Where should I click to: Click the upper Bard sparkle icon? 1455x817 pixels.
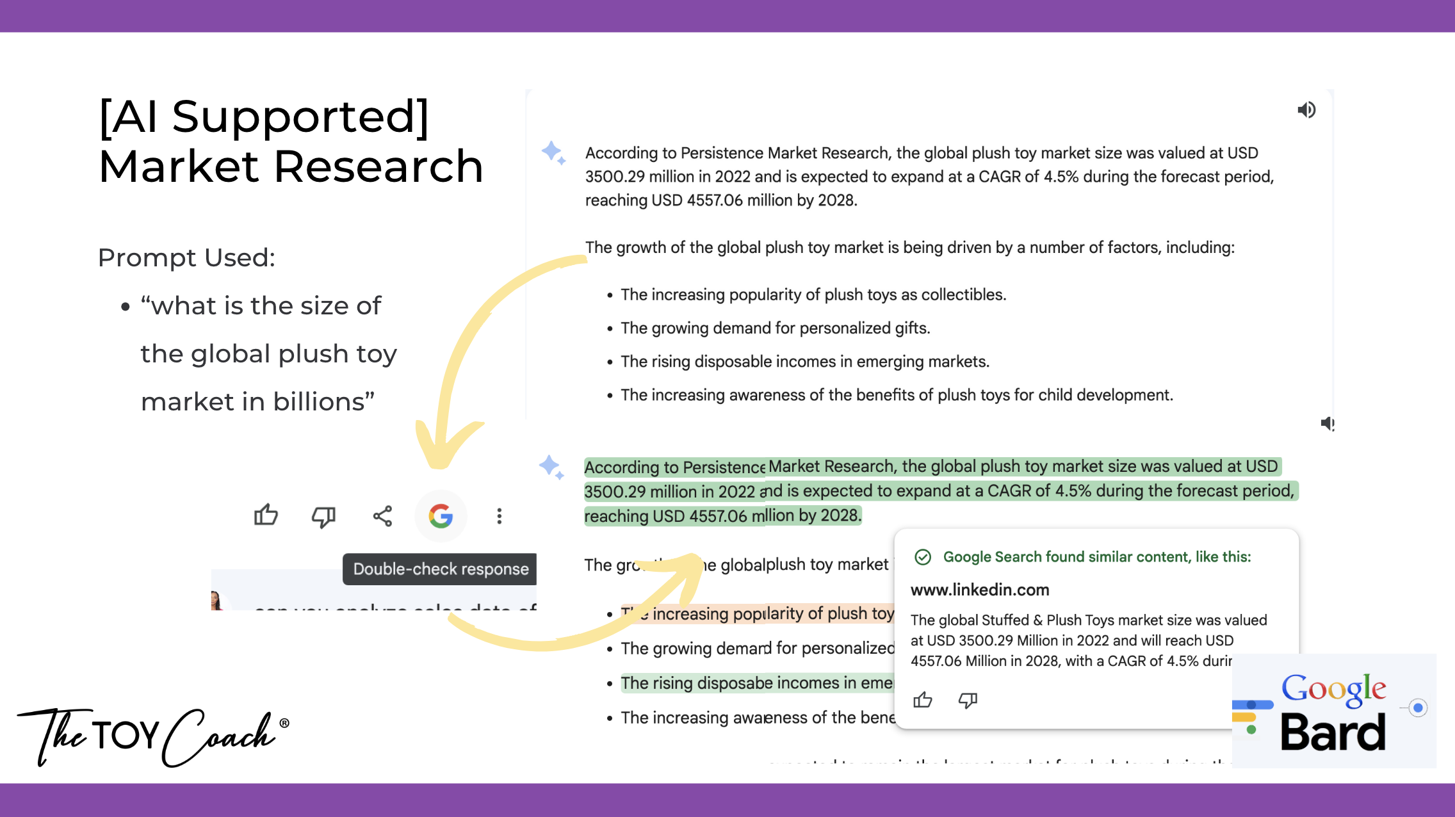[x=553, y=152]
